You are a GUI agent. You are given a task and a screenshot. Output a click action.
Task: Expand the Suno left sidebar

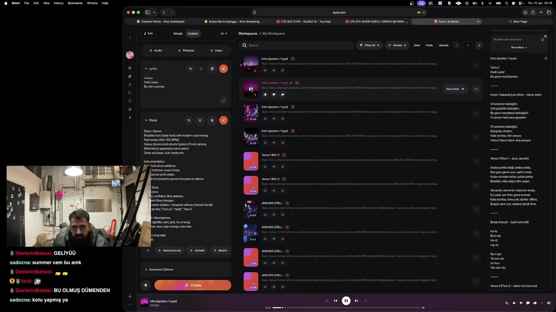[x=129, y=37]
